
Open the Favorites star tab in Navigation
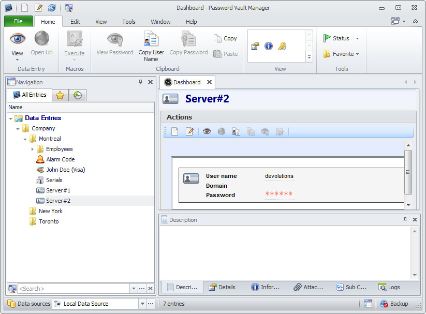click(60, 95)
